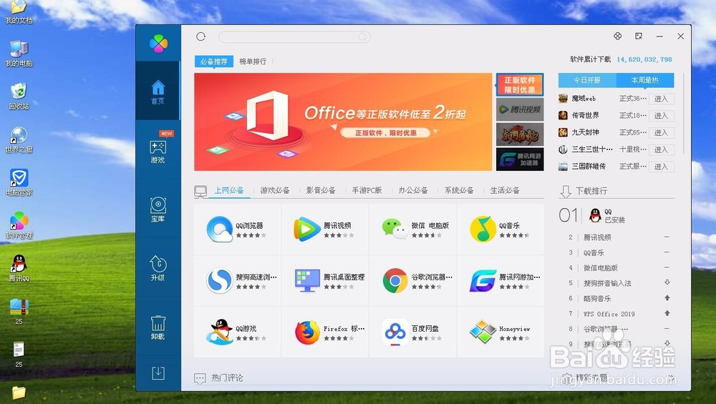Open the 腾讯视频 app icon in grid

307,229
